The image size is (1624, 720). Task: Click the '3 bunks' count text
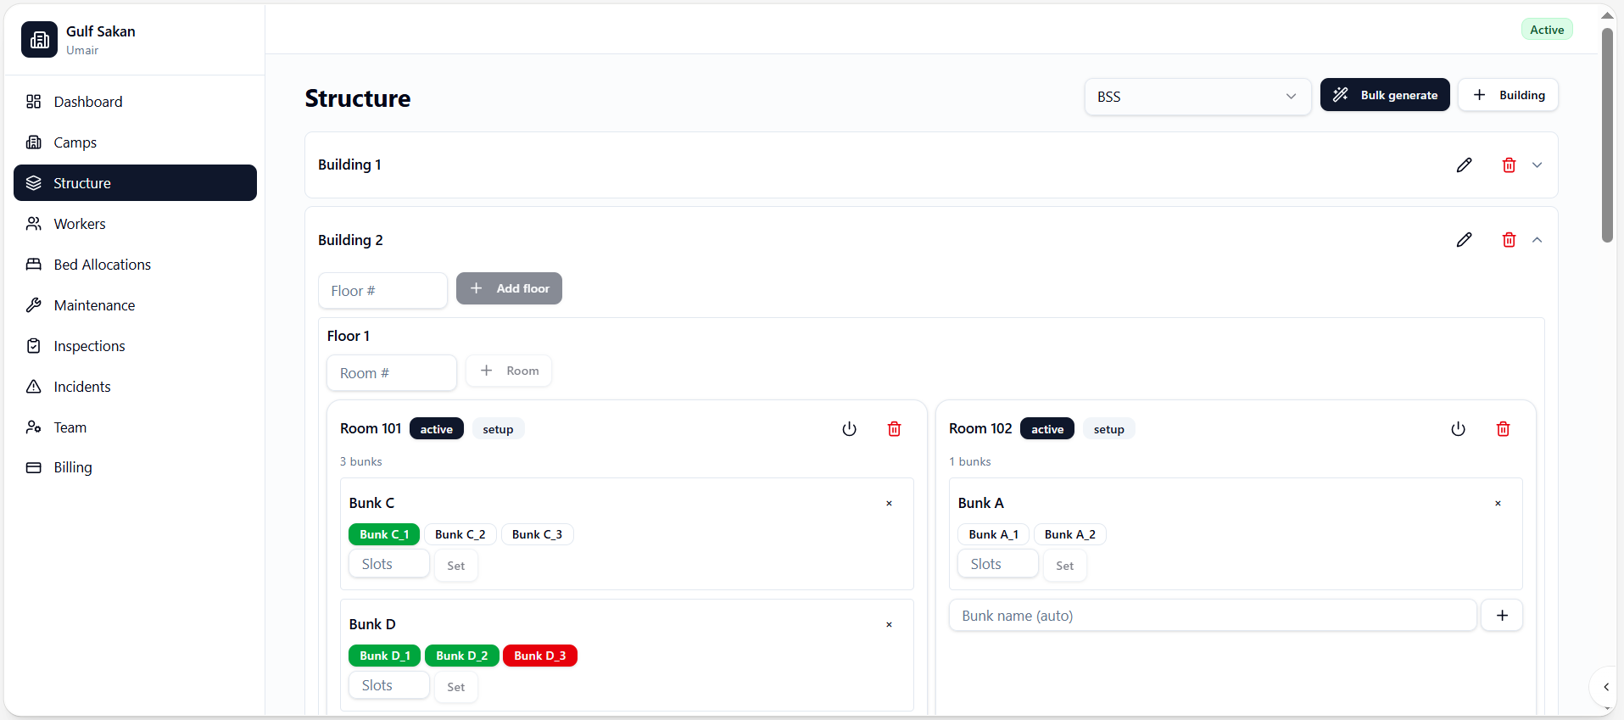tap(361, 462)
